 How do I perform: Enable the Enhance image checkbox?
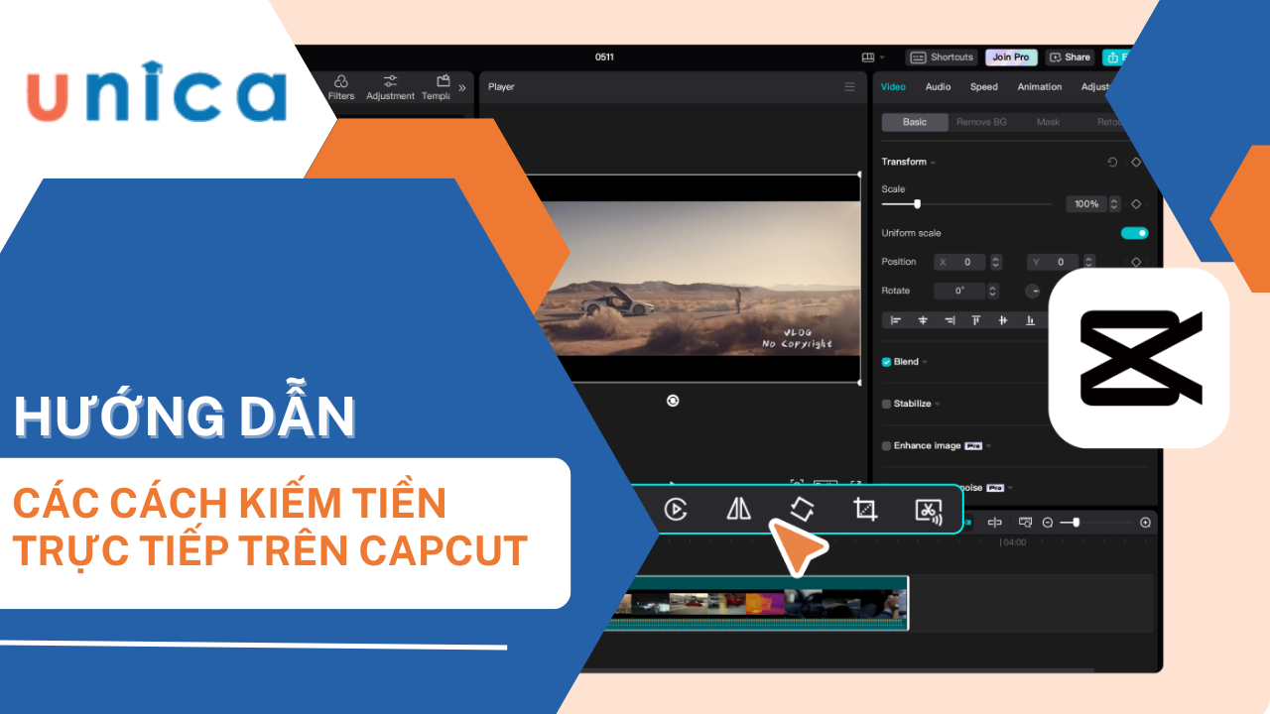click(886, 445)
